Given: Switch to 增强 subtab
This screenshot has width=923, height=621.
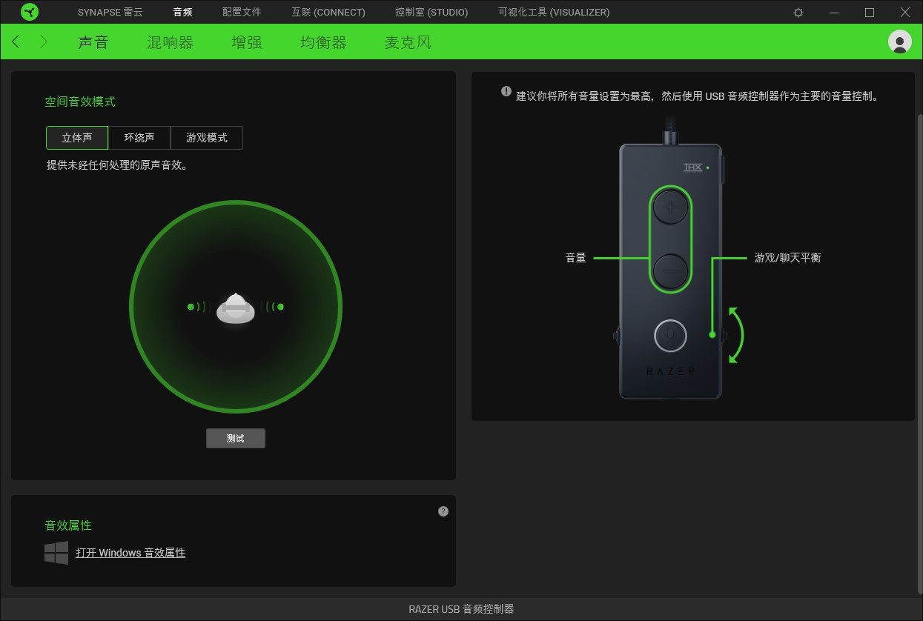Looking at the screenshot, I should tap(247, 42).
